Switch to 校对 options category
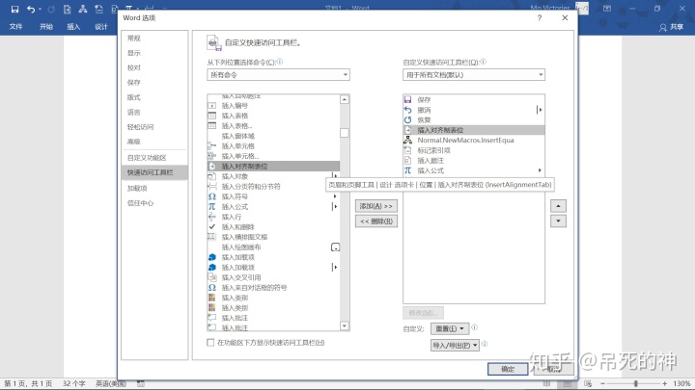 pyautogui.click(x=154, y=67)
